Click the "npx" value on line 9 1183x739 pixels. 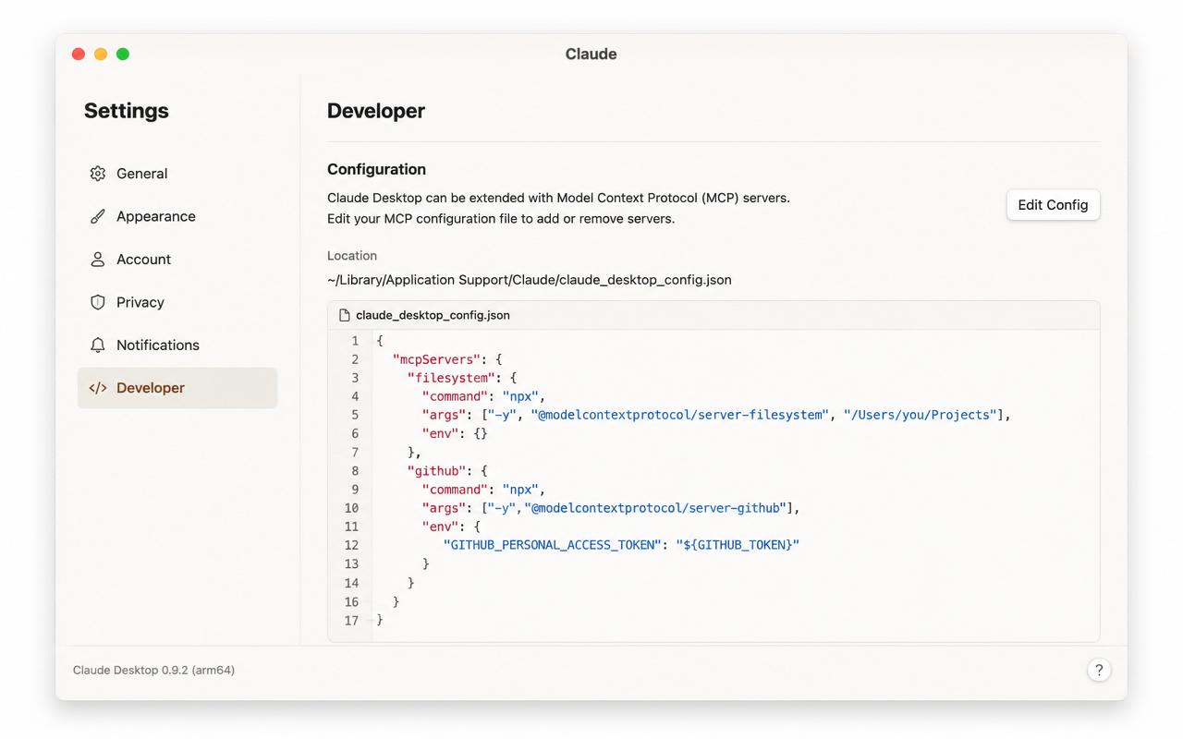click(x=521, y=490)
